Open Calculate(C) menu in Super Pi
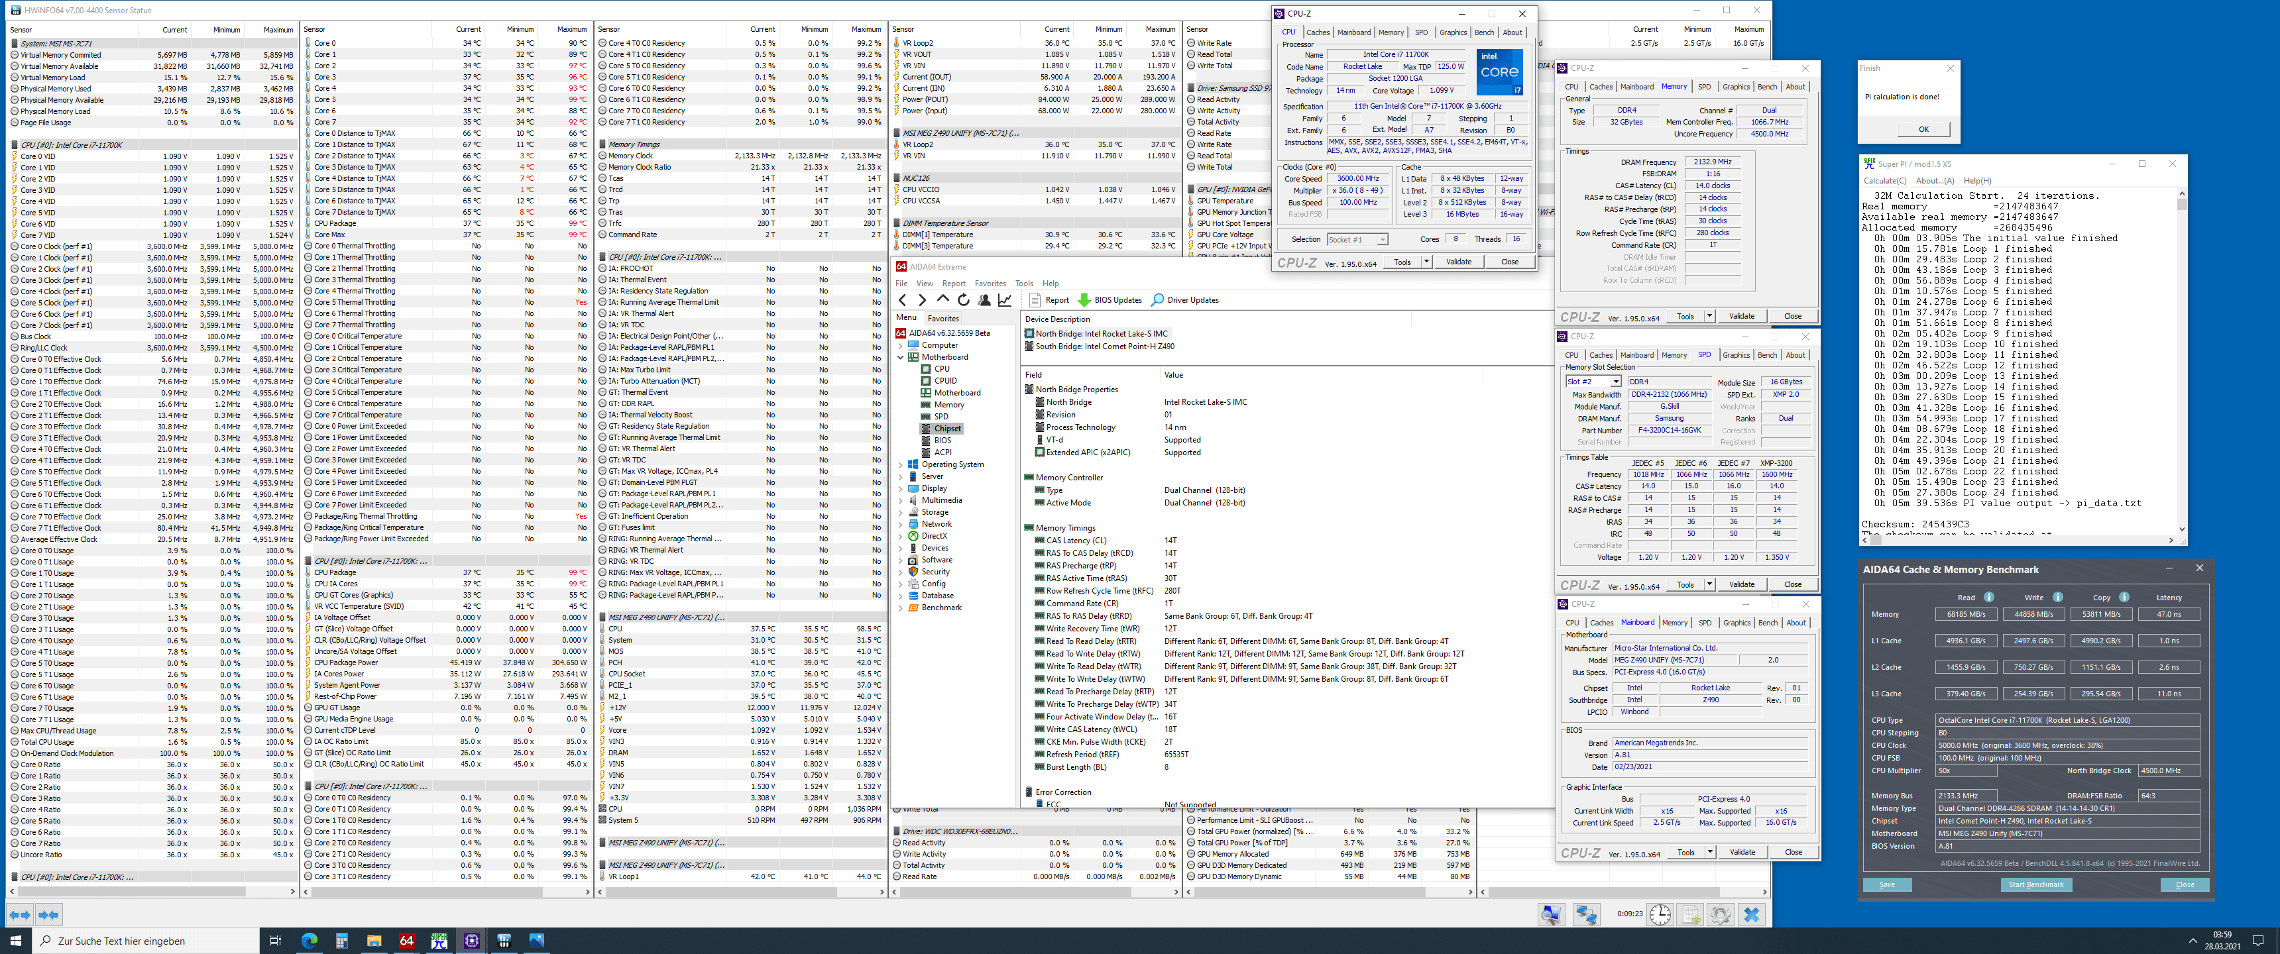 tap(1884, 181)
